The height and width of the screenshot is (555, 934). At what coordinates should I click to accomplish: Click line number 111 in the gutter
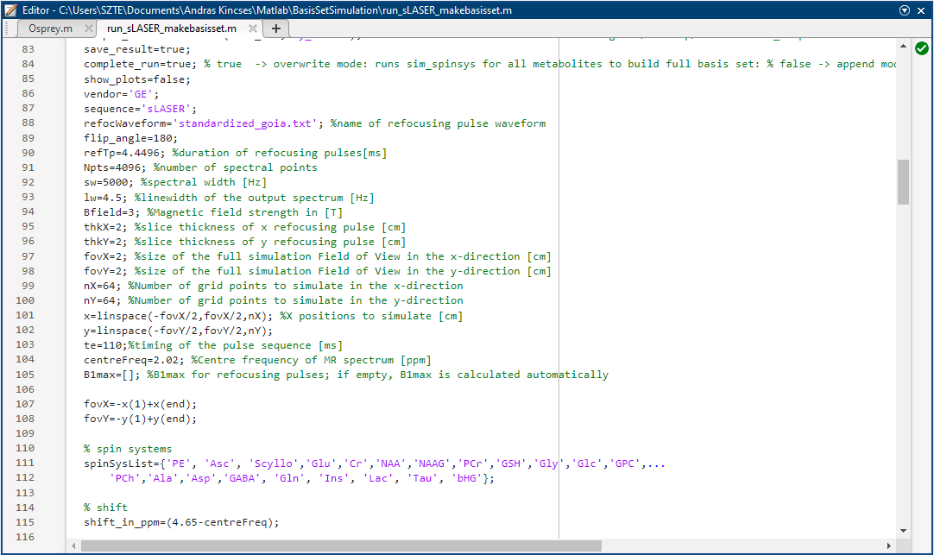pos(25,464)
